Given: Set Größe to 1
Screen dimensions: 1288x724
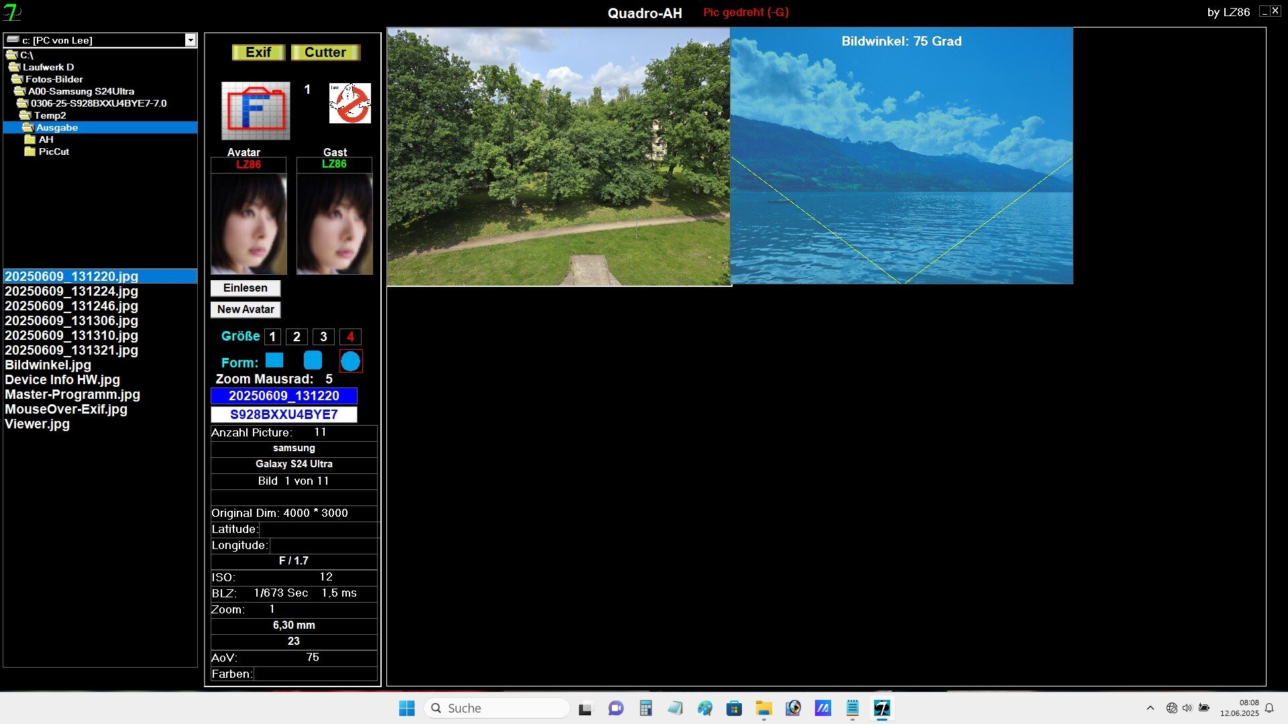Looking at the screenshot, I should (x=272, y=337).
